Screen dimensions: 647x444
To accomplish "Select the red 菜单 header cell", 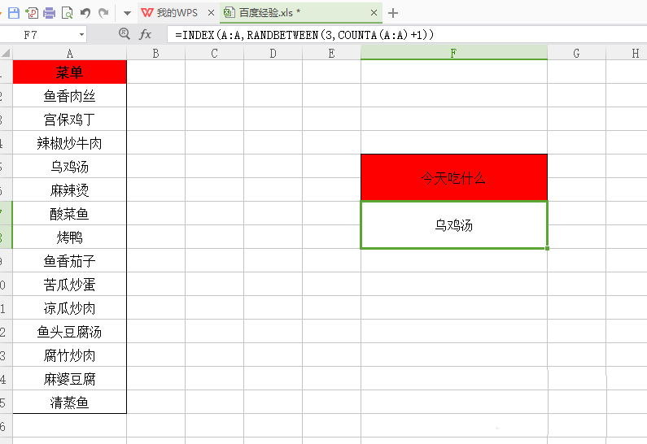I will click(70, 72).
